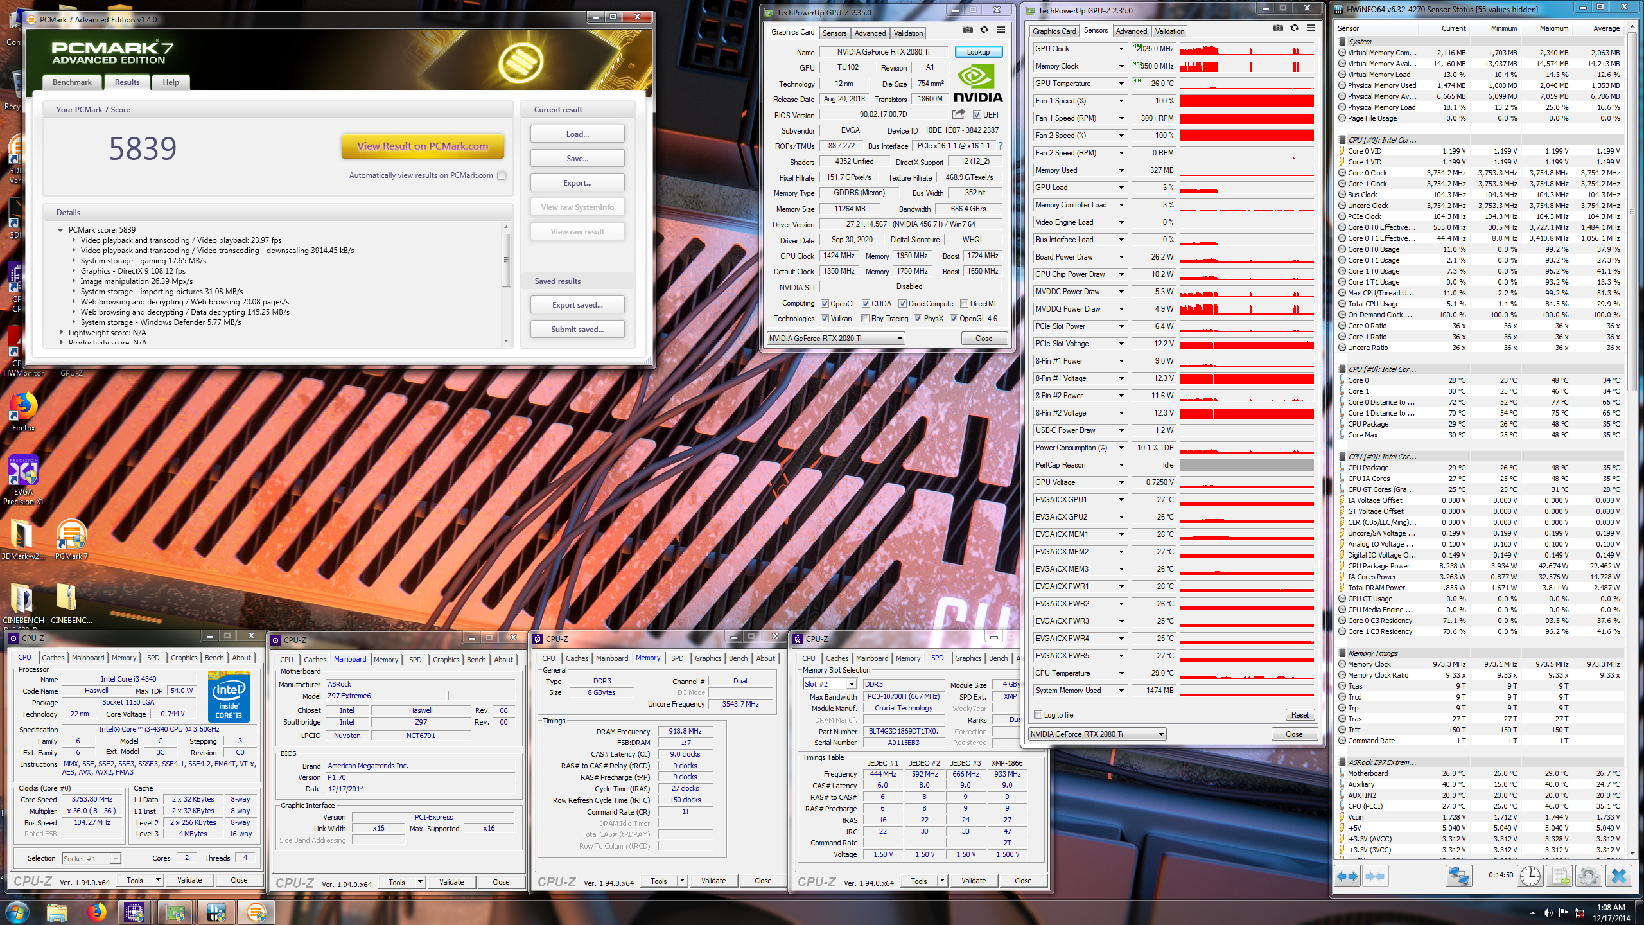Click CPU-Z taskbar icon
Image resolution: width=1644 pixels, height=925 pixels.
tap(134, 912)
